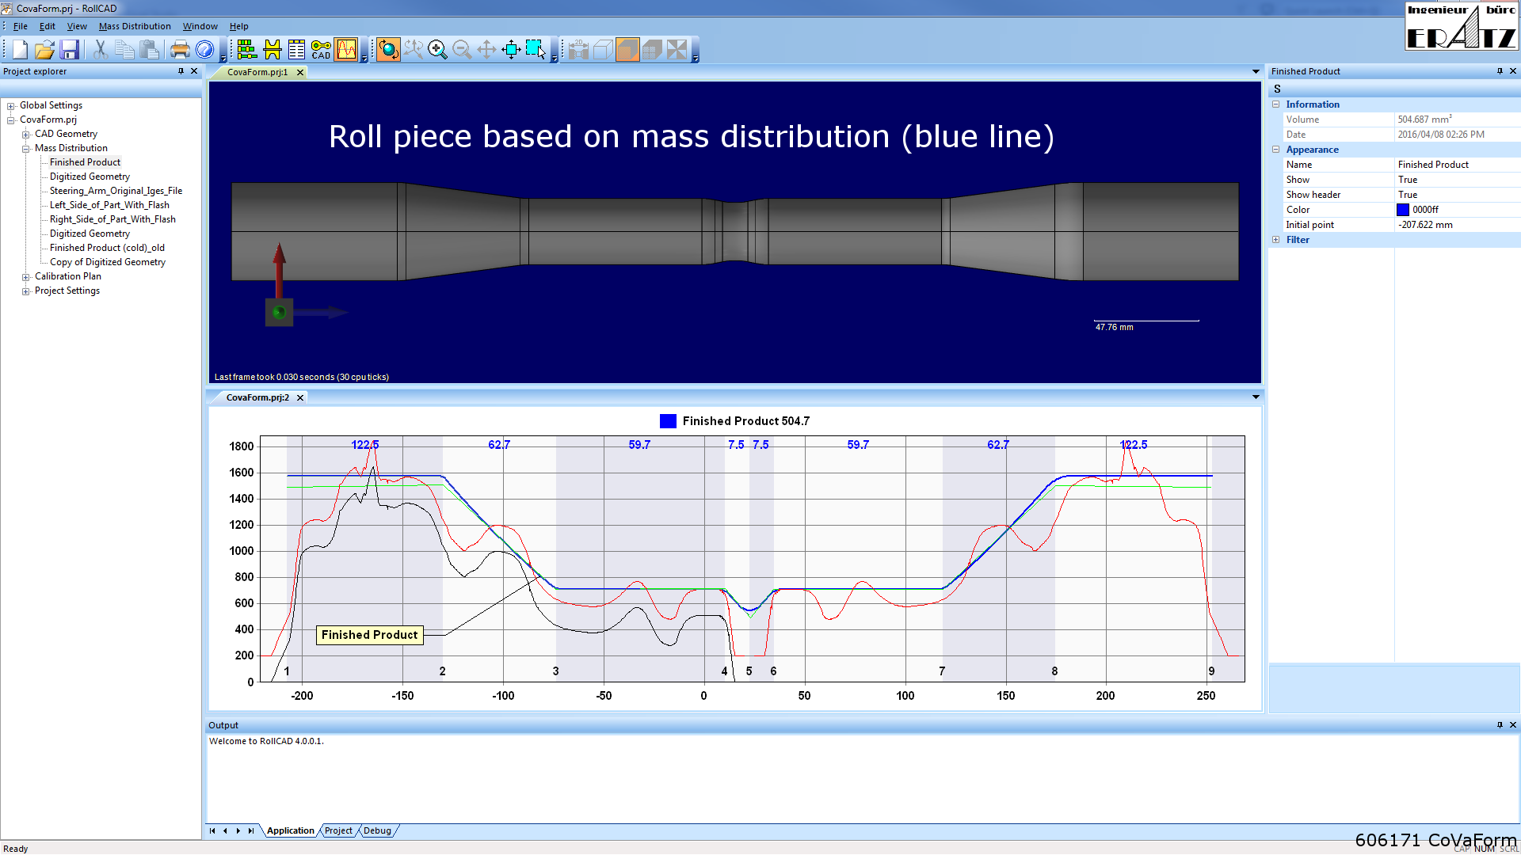Collapse the Appearance property group
The image size is (1521, 855).
(1275, 150)
